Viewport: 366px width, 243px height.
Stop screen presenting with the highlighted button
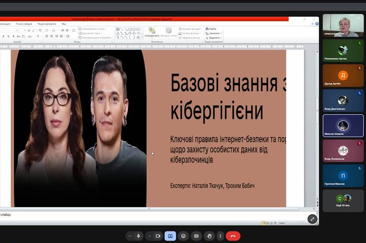[170, 236]
